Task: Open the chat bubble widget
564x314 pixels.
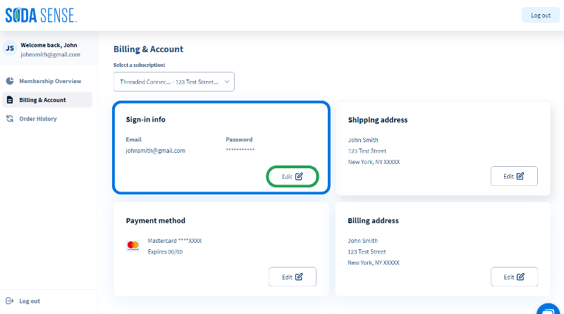Action: pyautogui.click(x=550, y=309)
